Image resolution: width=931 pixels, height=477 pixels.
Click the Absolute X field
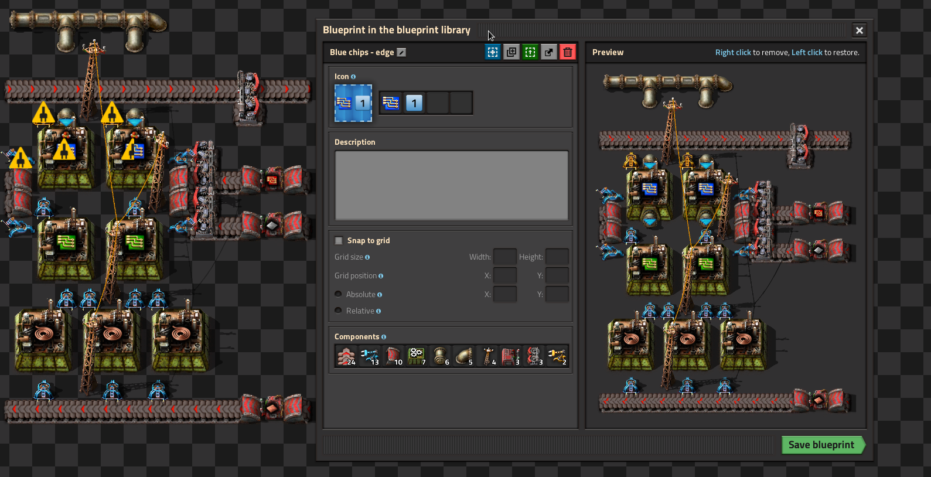pyautogui.click(x=505, y=294)
